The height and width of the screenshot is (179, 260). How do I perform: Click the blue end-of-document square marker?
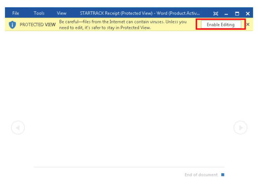pos(222,175)
